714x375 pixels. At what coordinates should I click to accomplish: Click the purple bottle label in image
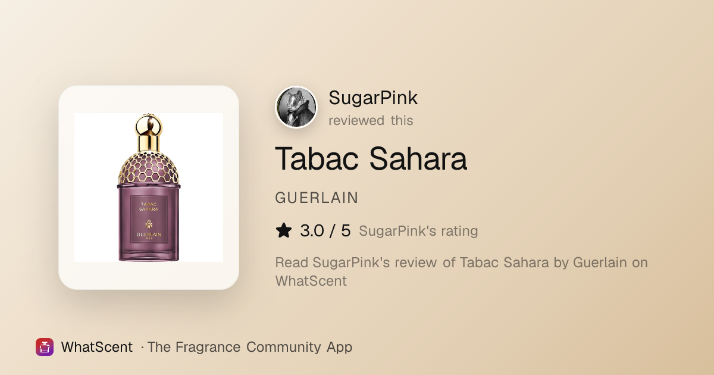coord(149,220)
